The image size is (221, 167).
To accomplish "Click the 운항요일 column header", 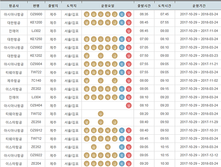I will coord(108,6).
